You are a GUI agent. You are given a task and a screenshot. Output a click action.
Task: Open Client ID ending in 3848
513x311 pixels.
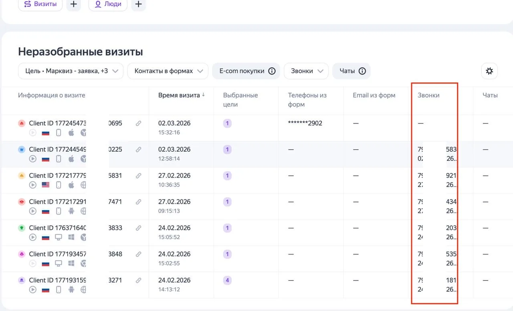coord(75,254)
